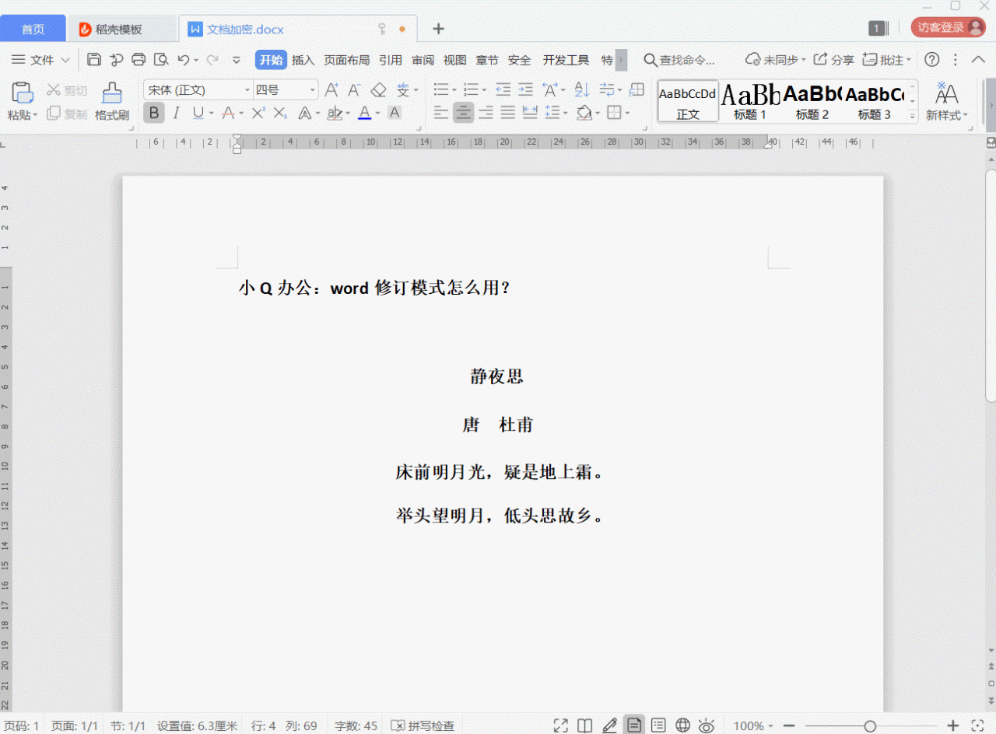Click the Share (分享) icon
The height and width of the screenshot is (734, 996).
833,60
